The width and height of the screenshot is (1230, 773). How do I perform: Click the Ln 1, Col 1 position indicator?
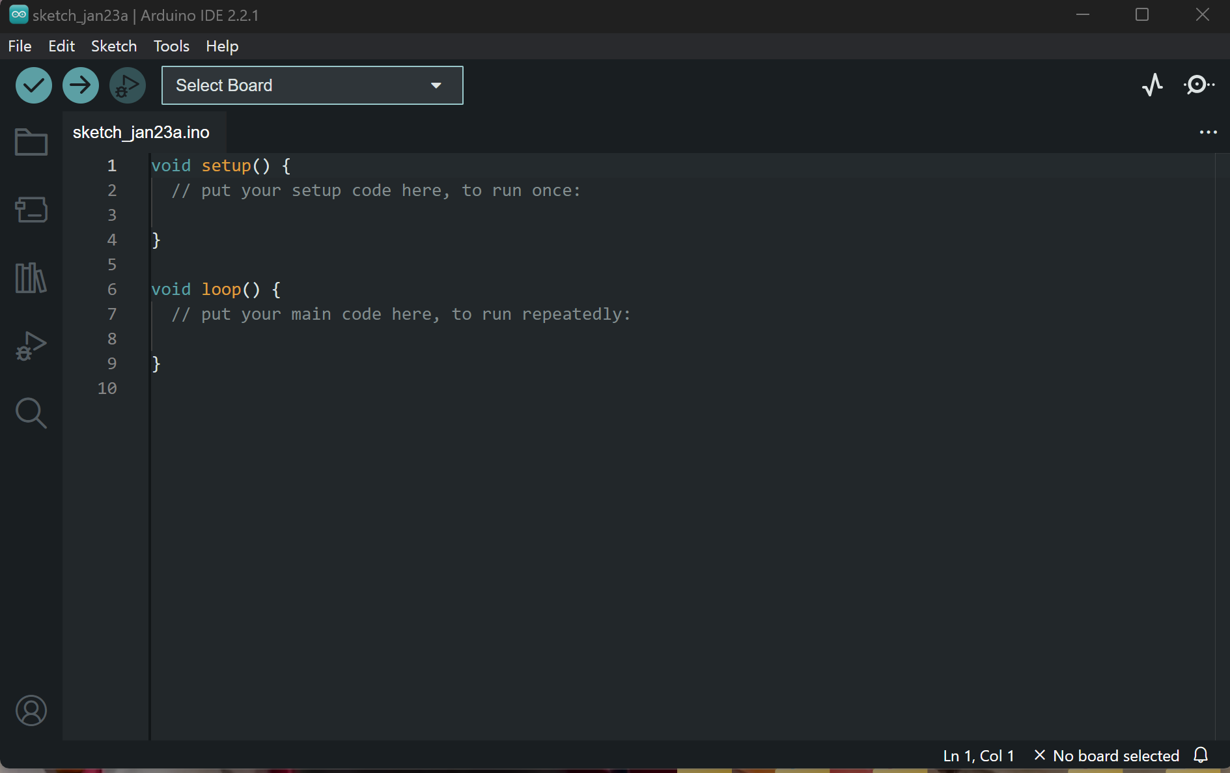pyautogui.click(x=979, y=756)
